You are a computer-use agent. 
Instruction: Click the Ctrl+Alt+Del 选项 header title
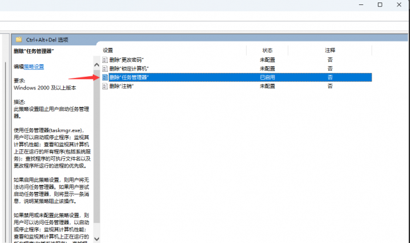tap(47, 40)
